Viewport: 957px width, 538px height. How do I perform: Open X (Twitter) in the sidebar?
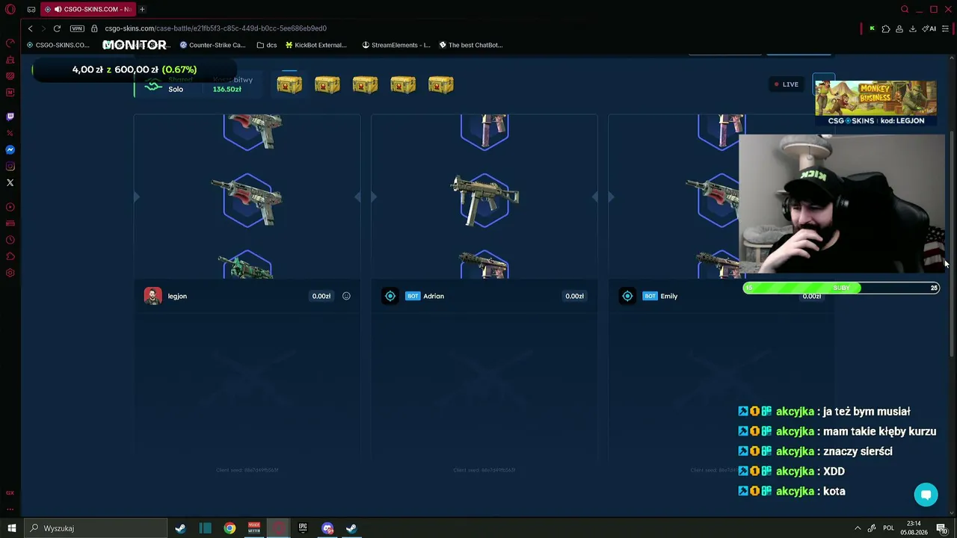(x=10, y=182)
